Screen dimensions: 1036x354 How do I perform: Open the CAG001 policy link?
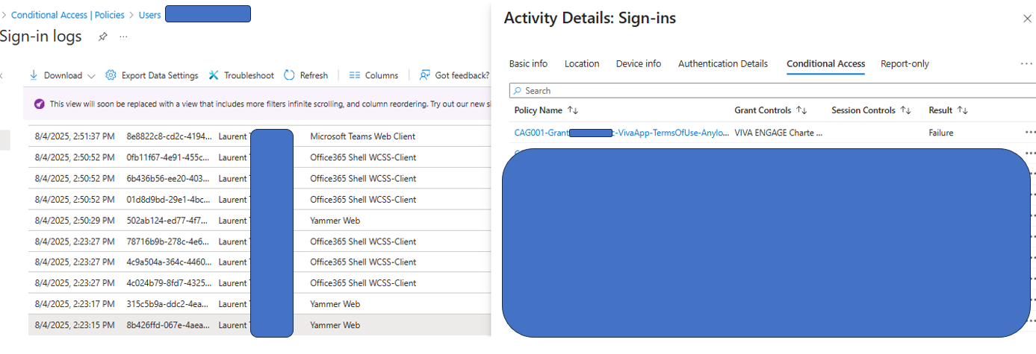(x=621, y=133)
